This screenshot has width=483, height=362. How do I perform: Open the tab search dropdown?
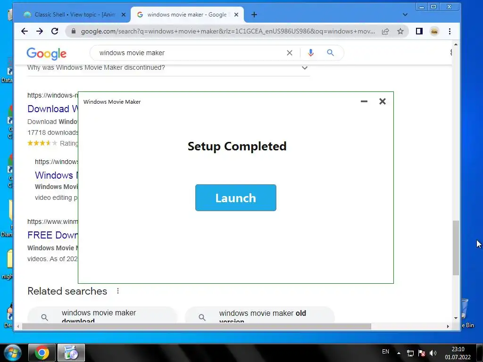[x=405, y=15]
